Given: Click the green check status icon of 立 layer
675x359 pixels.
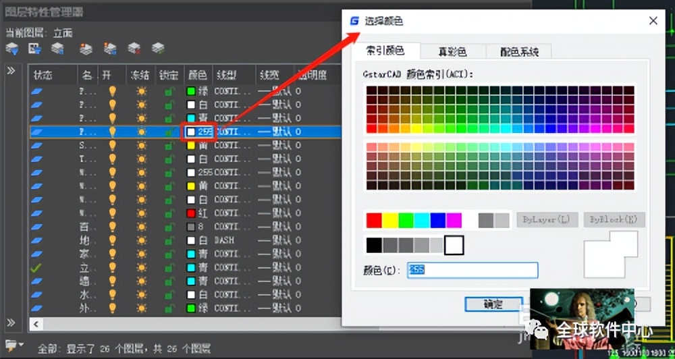Looking at the screenshot, I should [36, 268].
